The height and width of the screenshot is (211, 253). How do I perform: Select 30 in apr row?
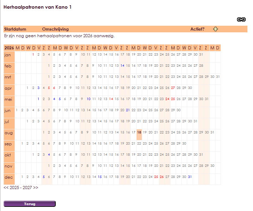point(190,88)
